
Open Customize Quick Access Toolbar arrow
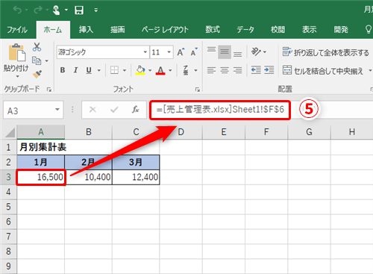(95, 10)
